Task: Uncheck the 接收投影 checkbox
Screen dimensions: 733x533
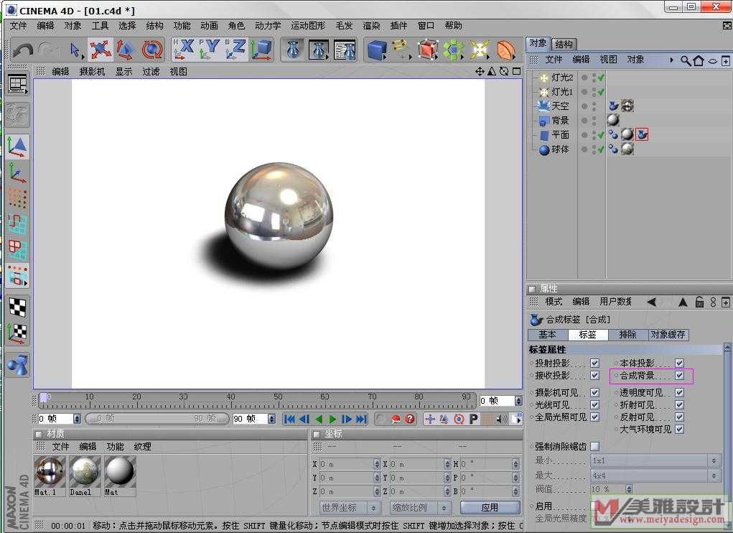Action: (594, 376)
